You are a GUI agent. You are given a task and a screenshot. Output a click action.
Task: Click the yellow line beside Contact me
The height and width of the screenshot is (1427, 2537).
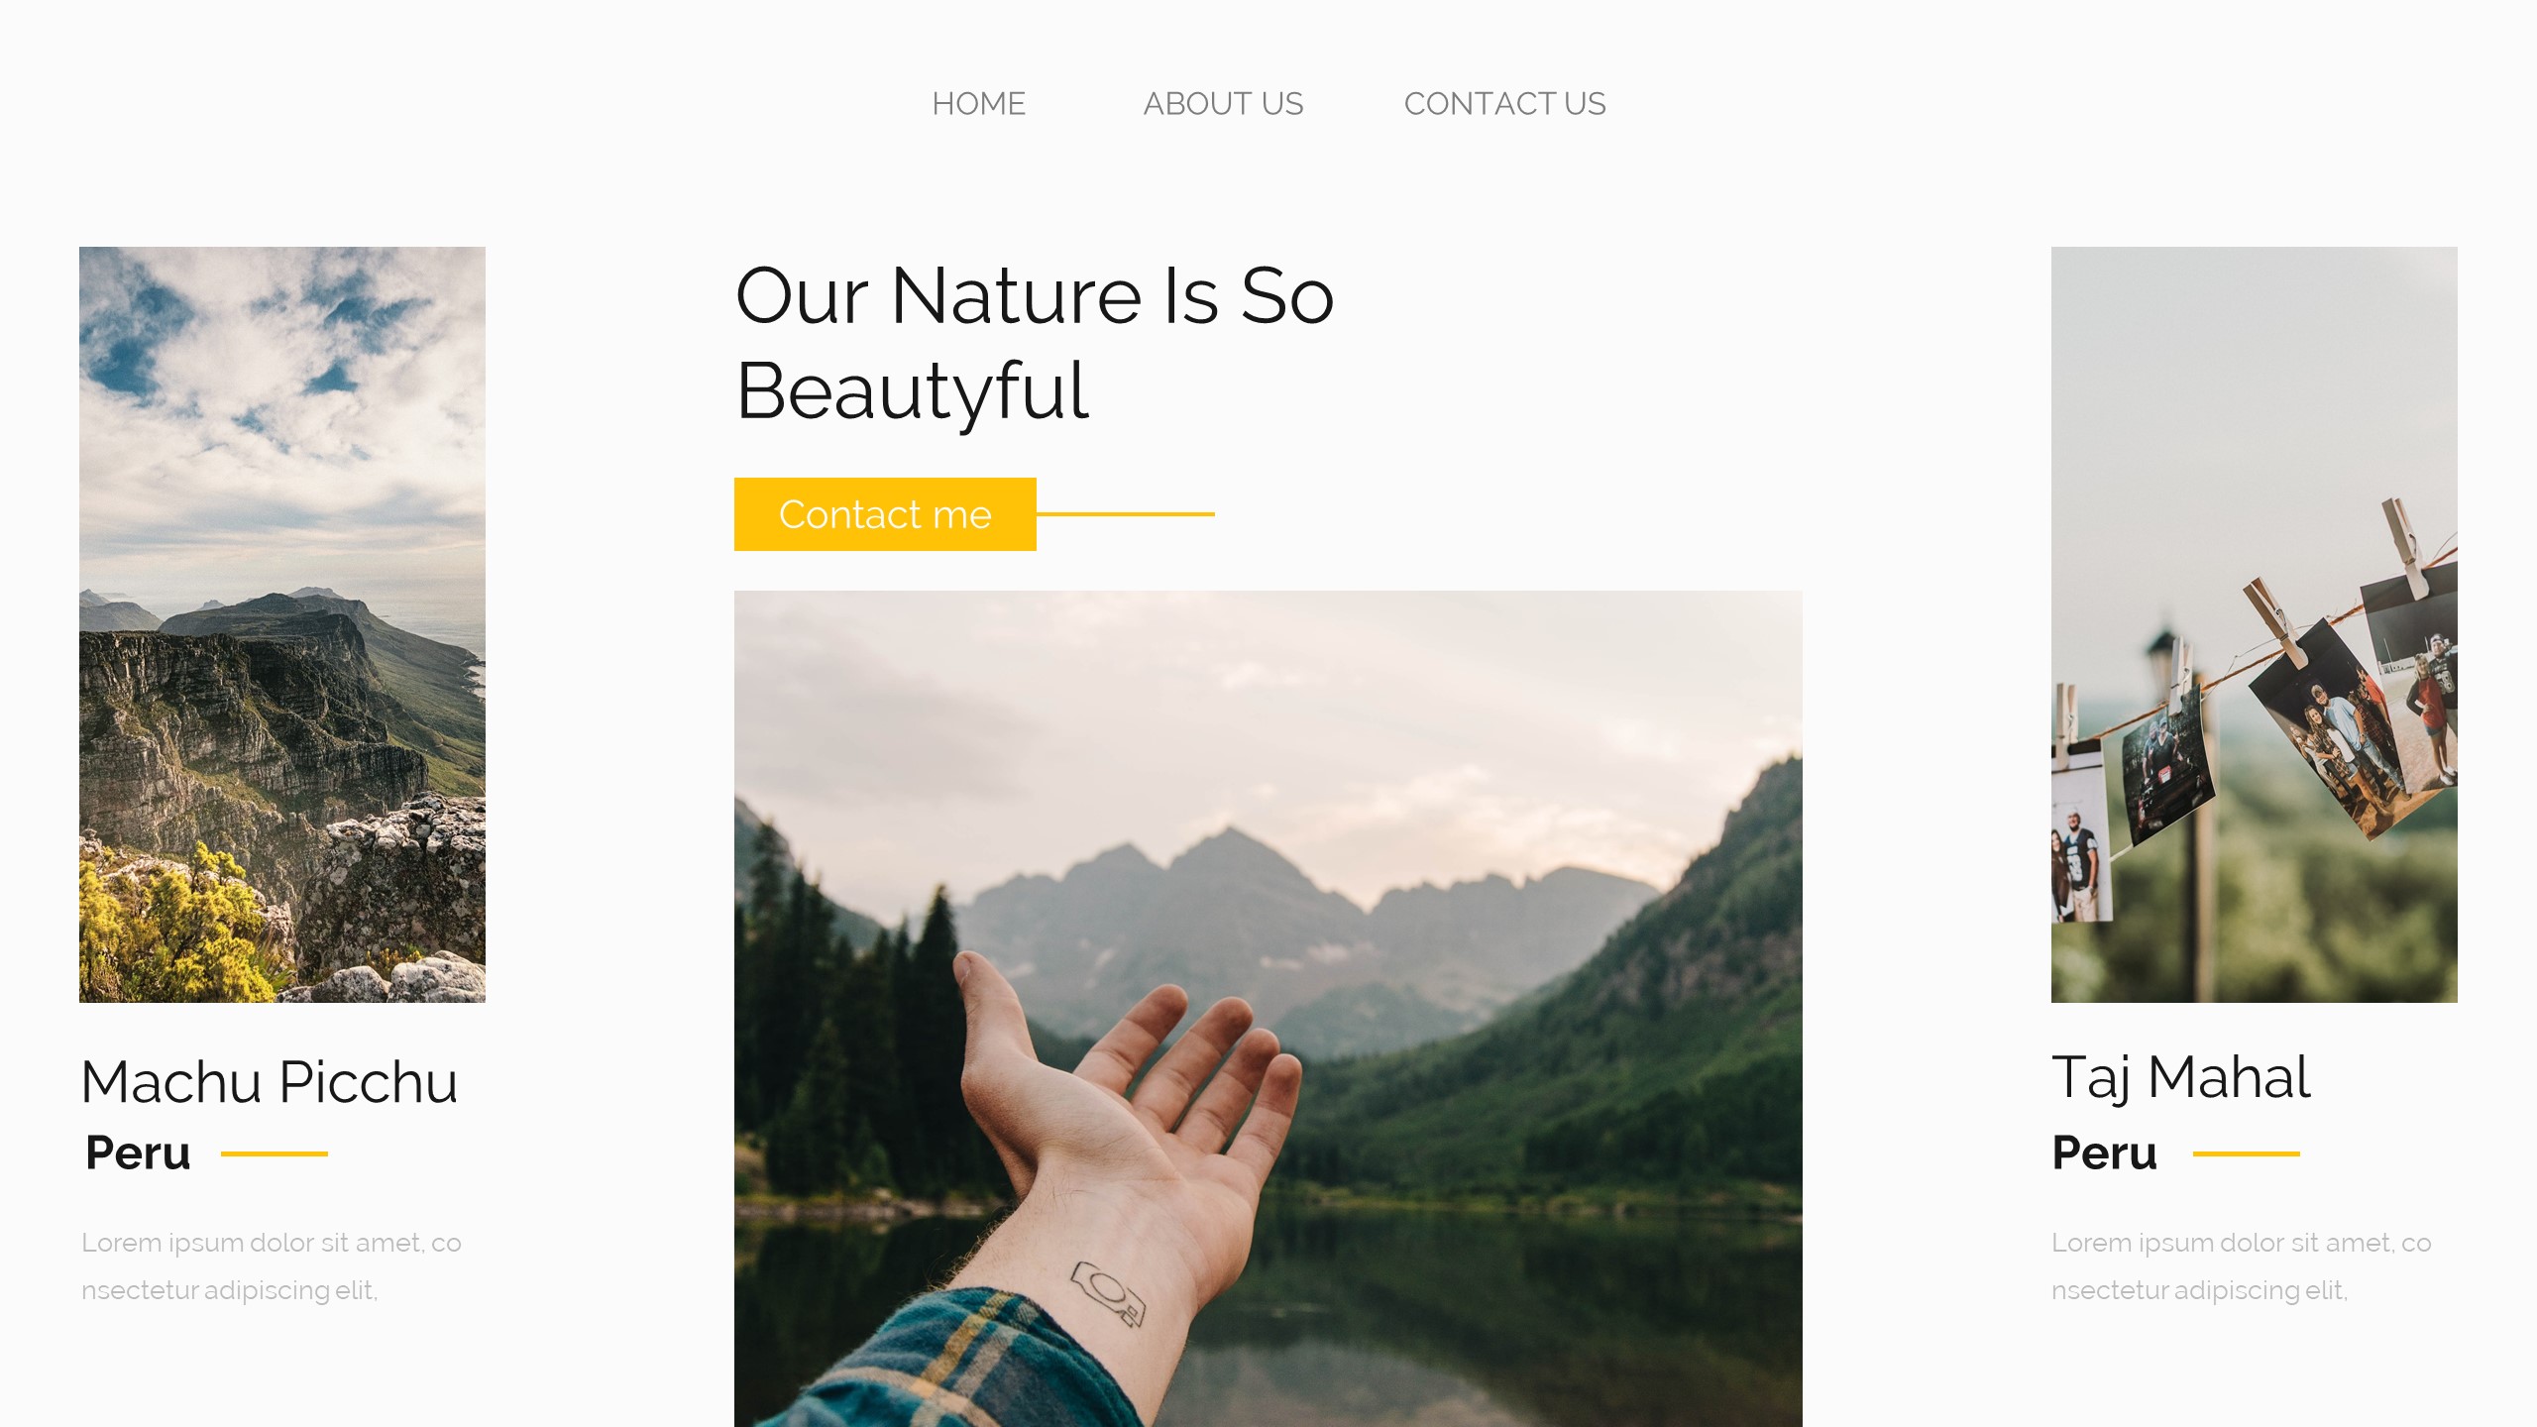[x=1126, y=514]
